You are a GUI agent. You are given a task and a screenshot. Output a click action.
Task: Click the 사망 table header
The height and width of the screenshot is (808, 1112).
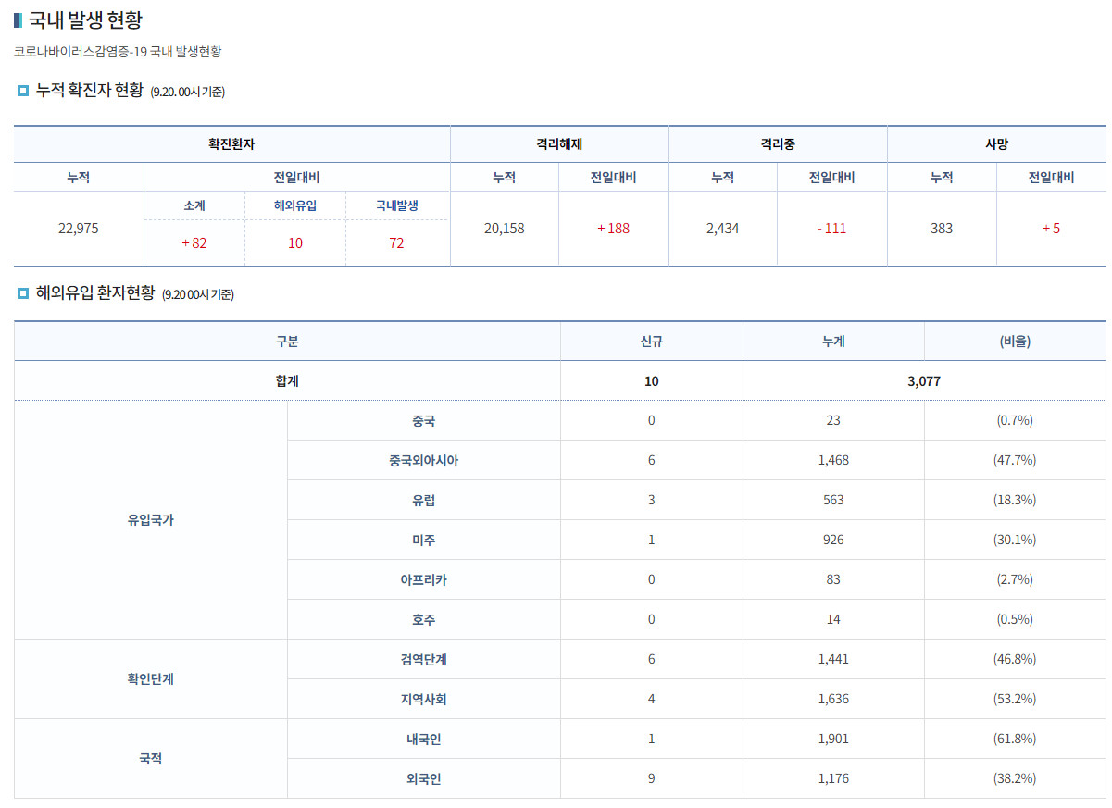point(997,144)
